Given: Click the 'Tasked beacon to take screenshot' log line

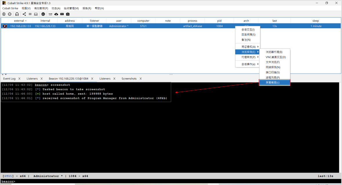Looking at the screenshot, I should tap(53, 89).
